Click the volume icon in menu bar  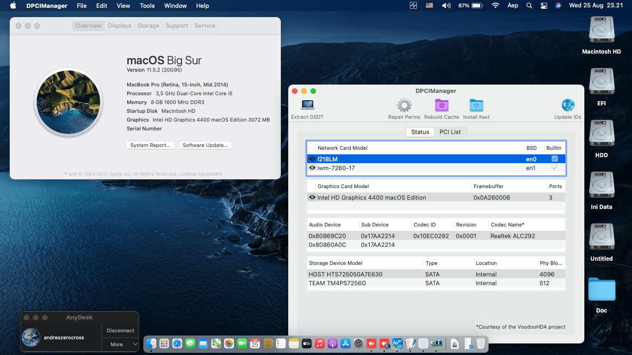[446, 6]
